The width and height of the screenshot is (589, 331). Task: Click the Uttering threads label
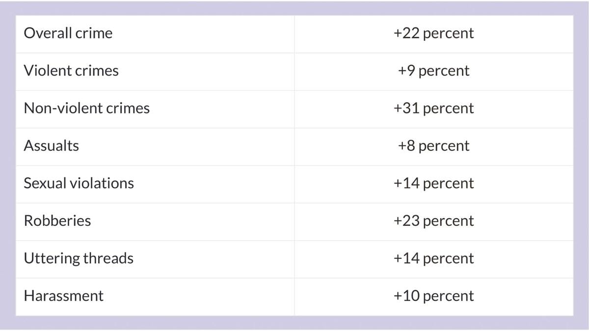click(79, 258)
